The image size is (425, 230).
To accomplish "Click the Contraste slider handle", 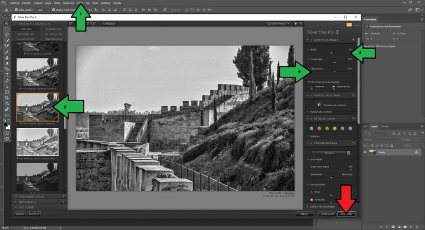I will 335,62.
